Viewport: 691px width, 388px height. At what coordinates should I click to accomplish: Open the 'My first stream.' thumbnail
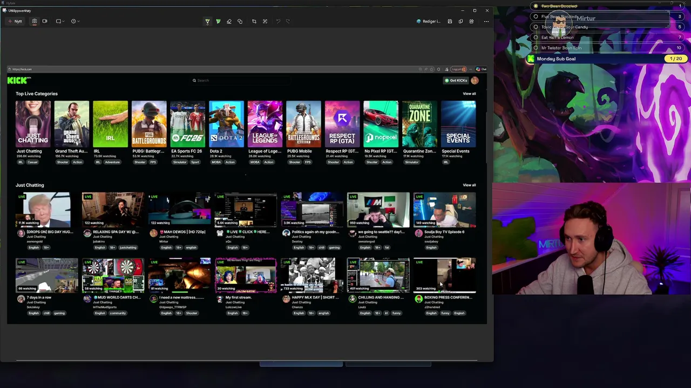coord(246,275)
